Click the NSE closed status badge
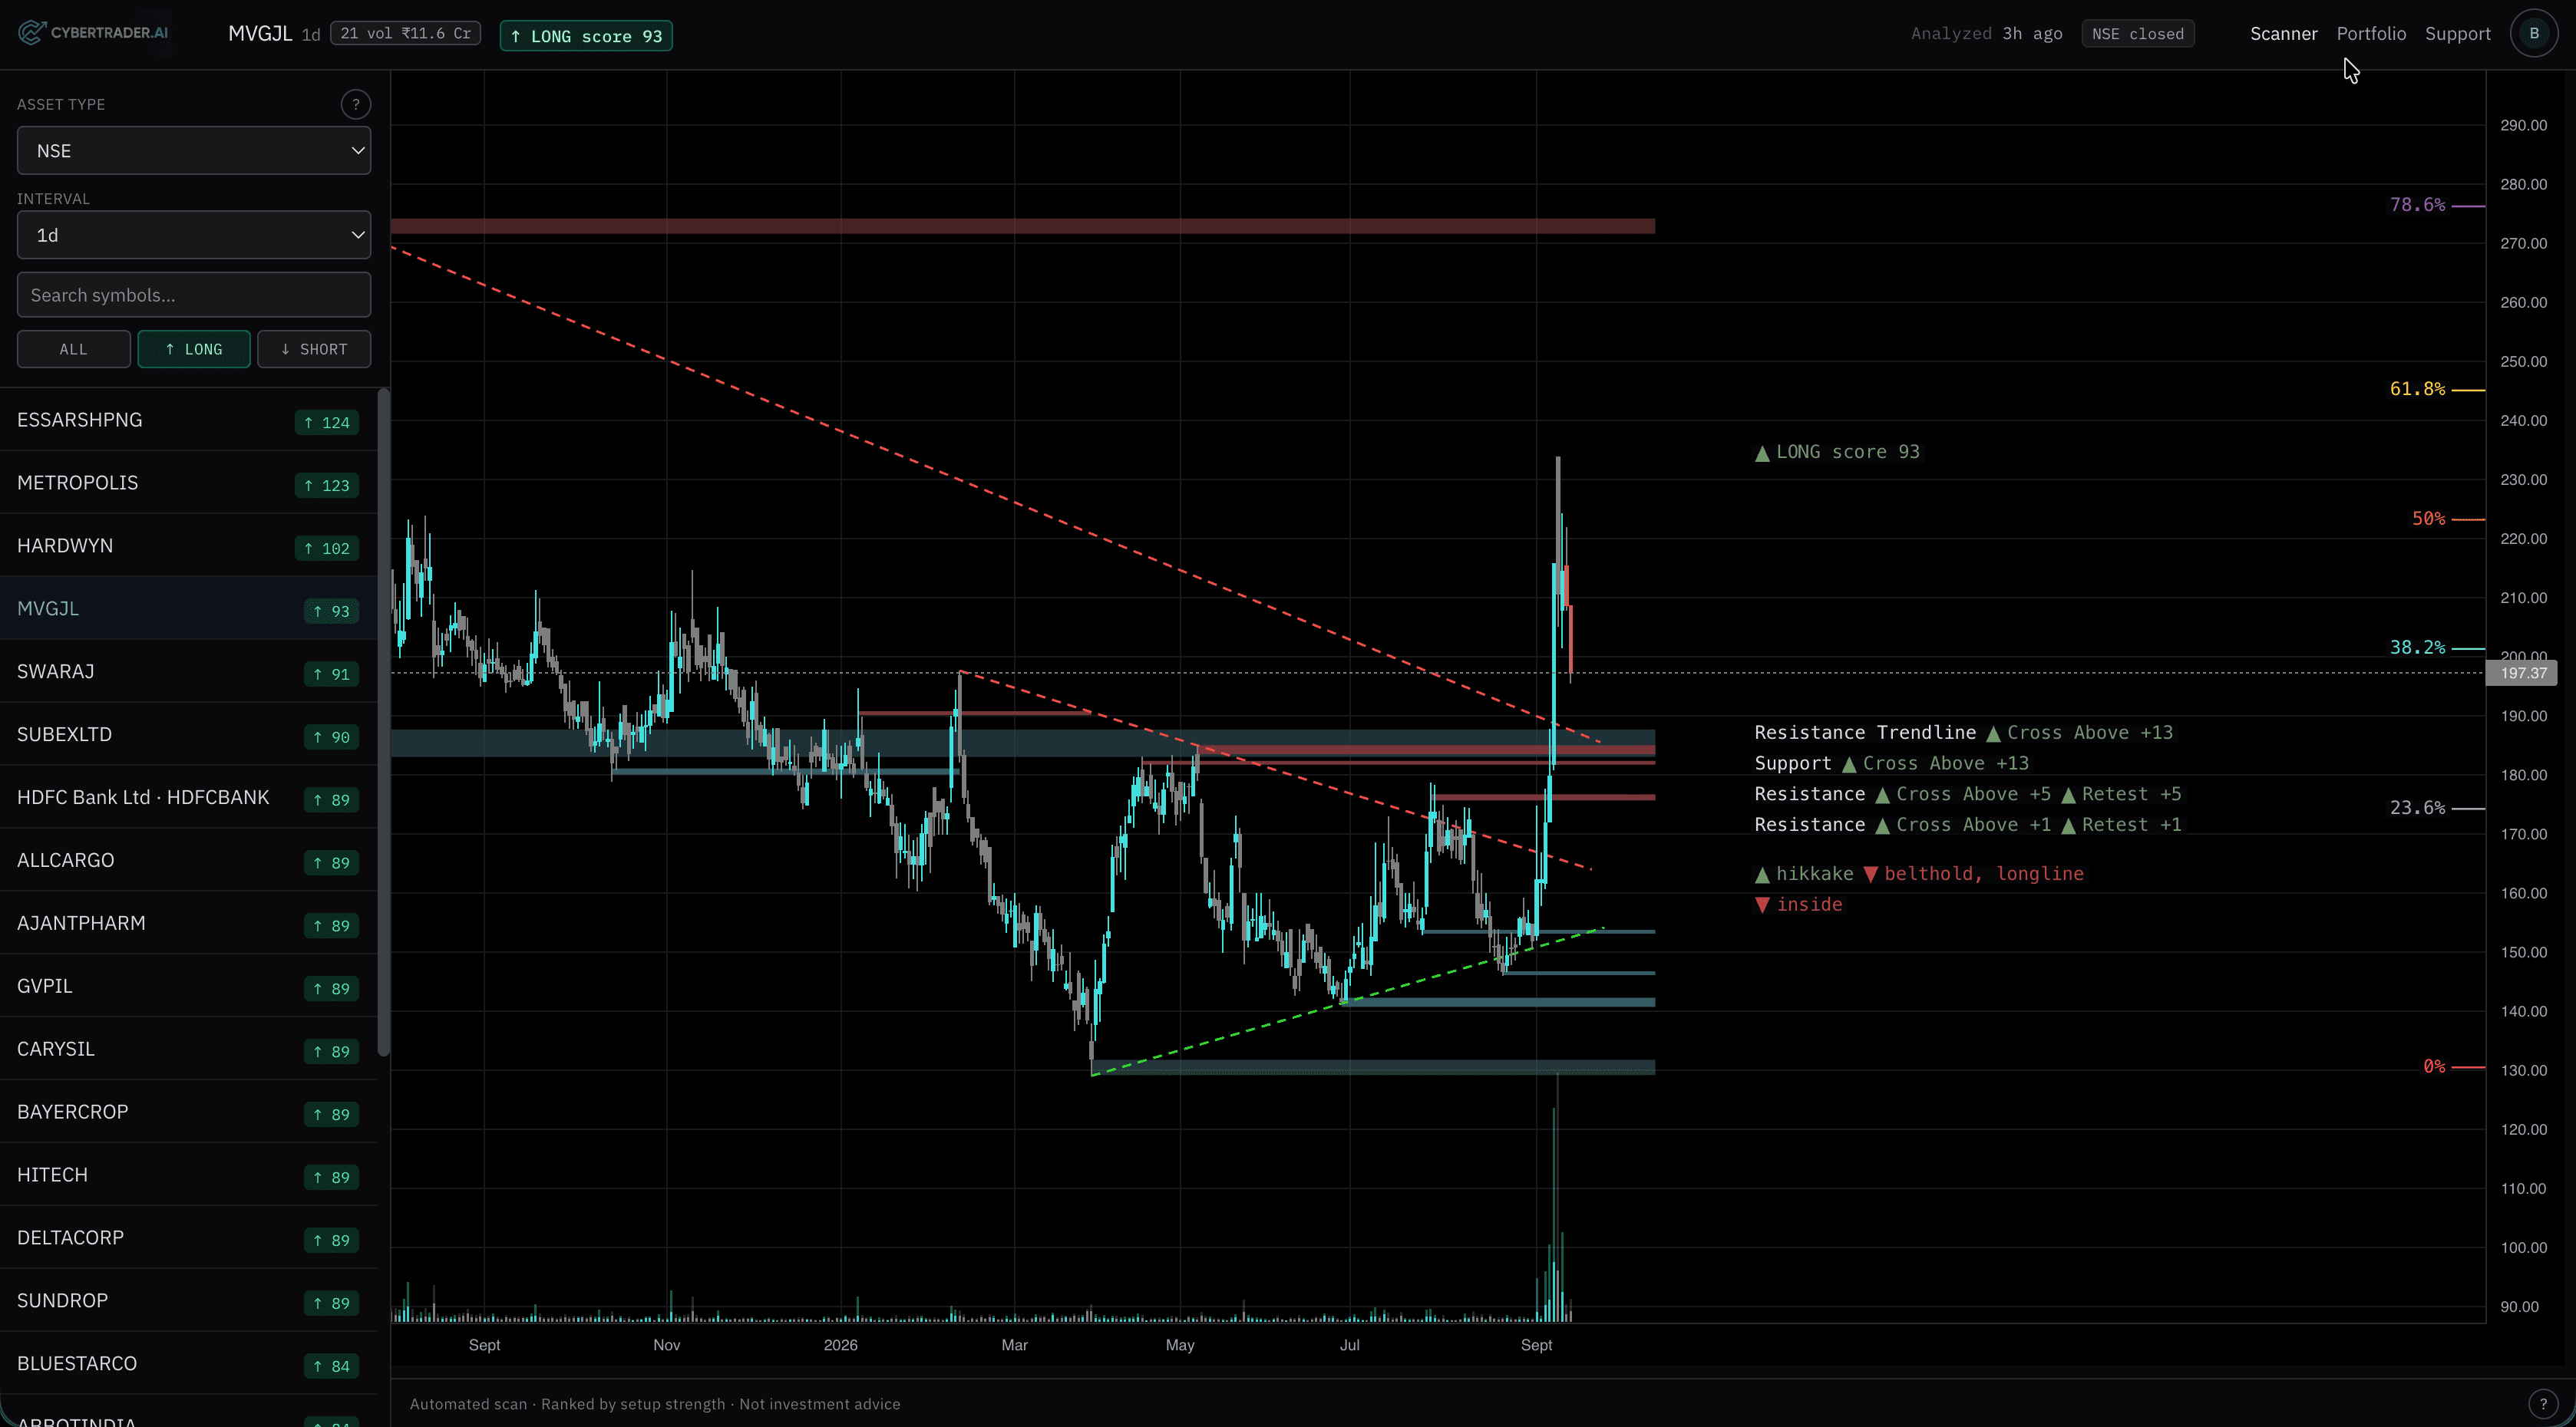The height and width of the screenshot is (1427, 2576). pyautogui.click(x=2138, y=34)
